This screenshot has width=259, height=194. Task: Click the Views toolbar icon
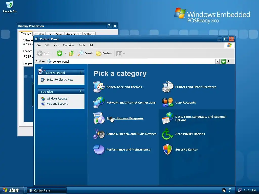(x=119, y=53)
